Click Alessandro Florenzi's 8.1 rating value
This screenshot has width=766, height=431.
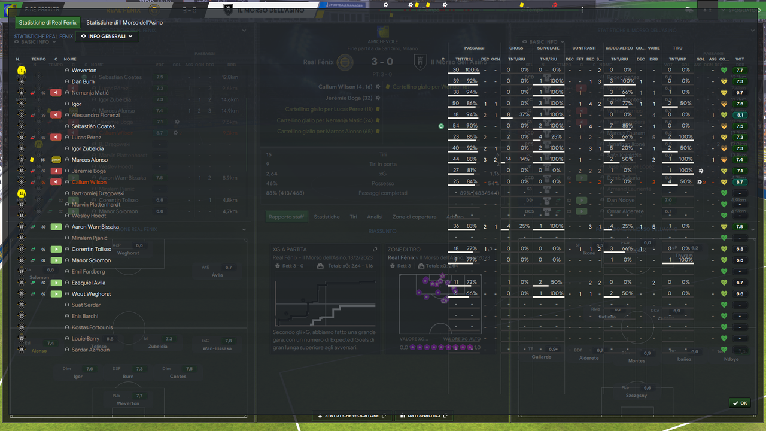point(740,115)
